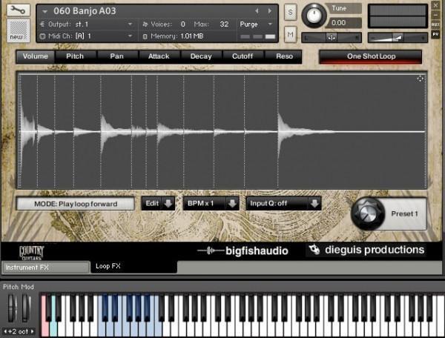
Task: Turn the Preset 1 knob
Action: 367,213
